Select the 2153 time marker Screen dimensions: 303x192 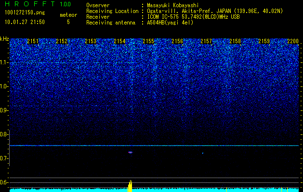click(91, 41)
